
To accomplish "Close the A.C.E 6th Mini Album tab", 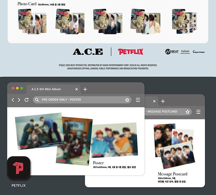I will [x=76, y=89].
